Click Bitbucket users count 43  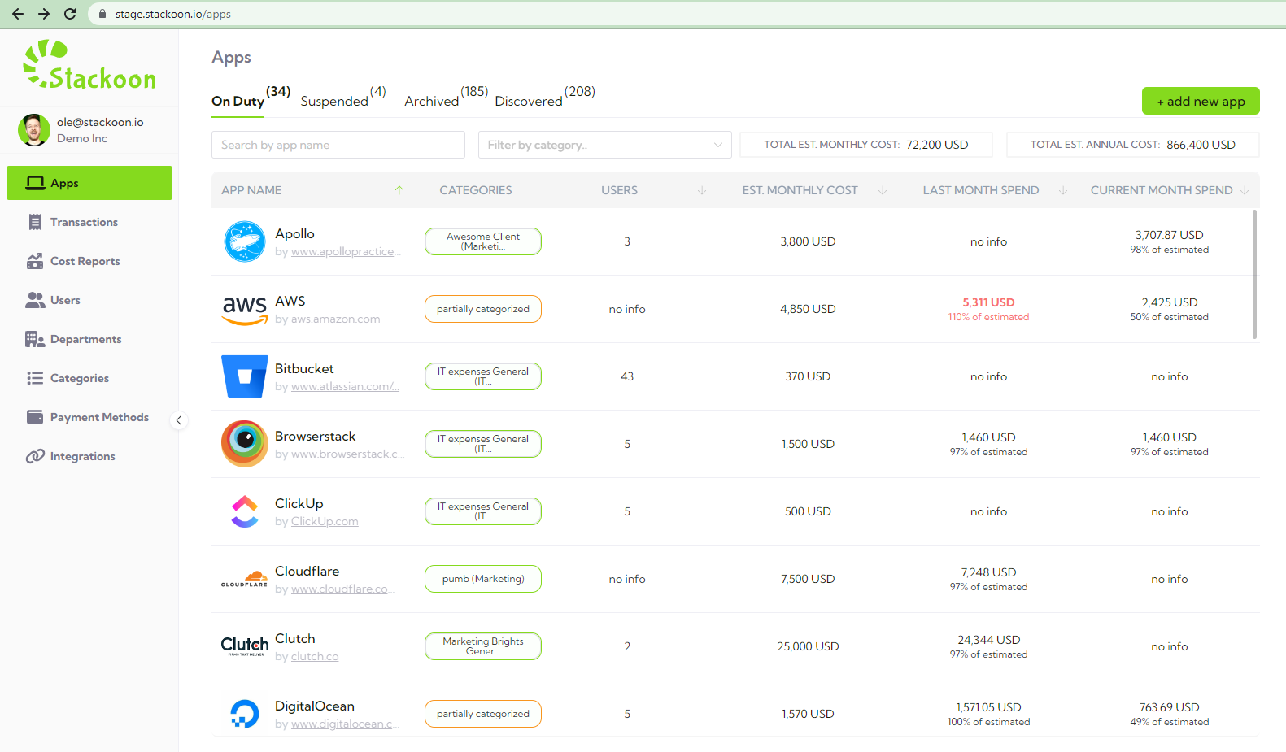tap(627, 376)
